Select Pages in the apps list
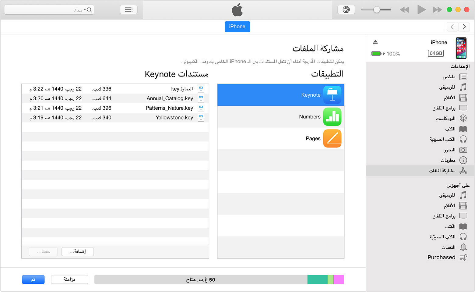The height and width of the screenshot is (292, 475). [281, 138]
